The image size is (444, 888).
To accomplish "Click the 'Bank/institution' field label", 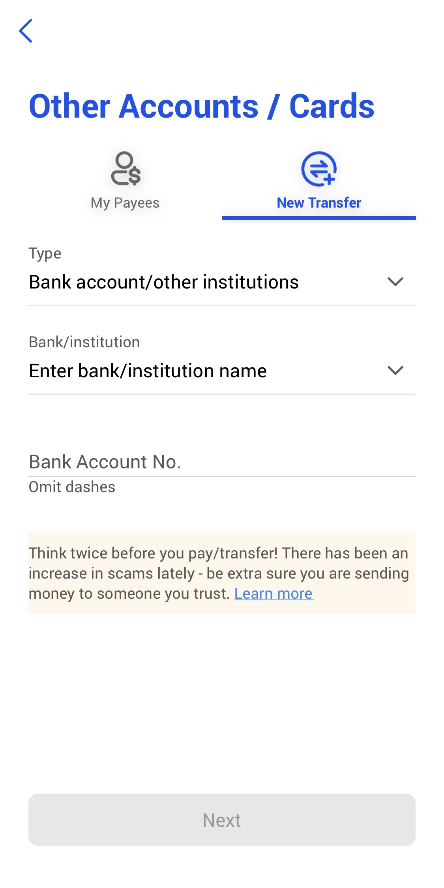I will tap(84, 342).
